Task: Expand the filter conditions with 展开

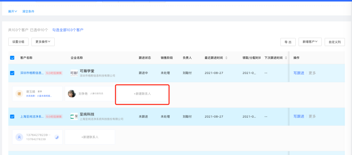Action: (x=13, y=11)
